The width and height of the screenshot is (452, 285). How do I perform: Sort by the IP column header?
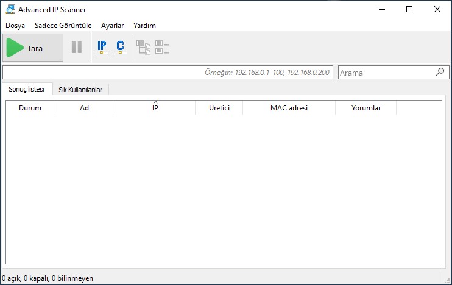[155, 108]
